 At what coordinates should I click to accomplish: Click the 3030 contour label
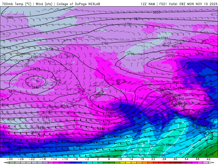point(44,152)
